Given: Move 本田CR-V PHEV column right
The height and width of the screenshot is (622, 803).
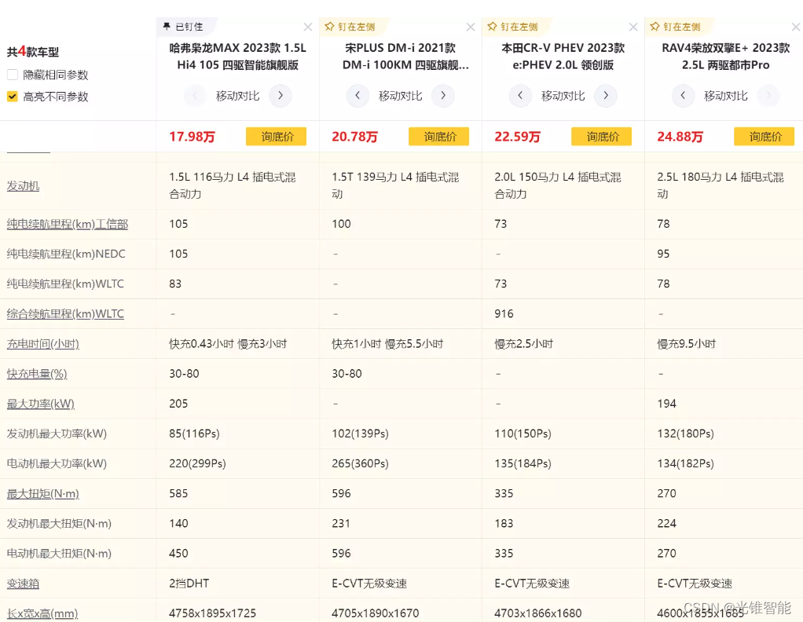Looking at the screenshot, I should point(606,96).
